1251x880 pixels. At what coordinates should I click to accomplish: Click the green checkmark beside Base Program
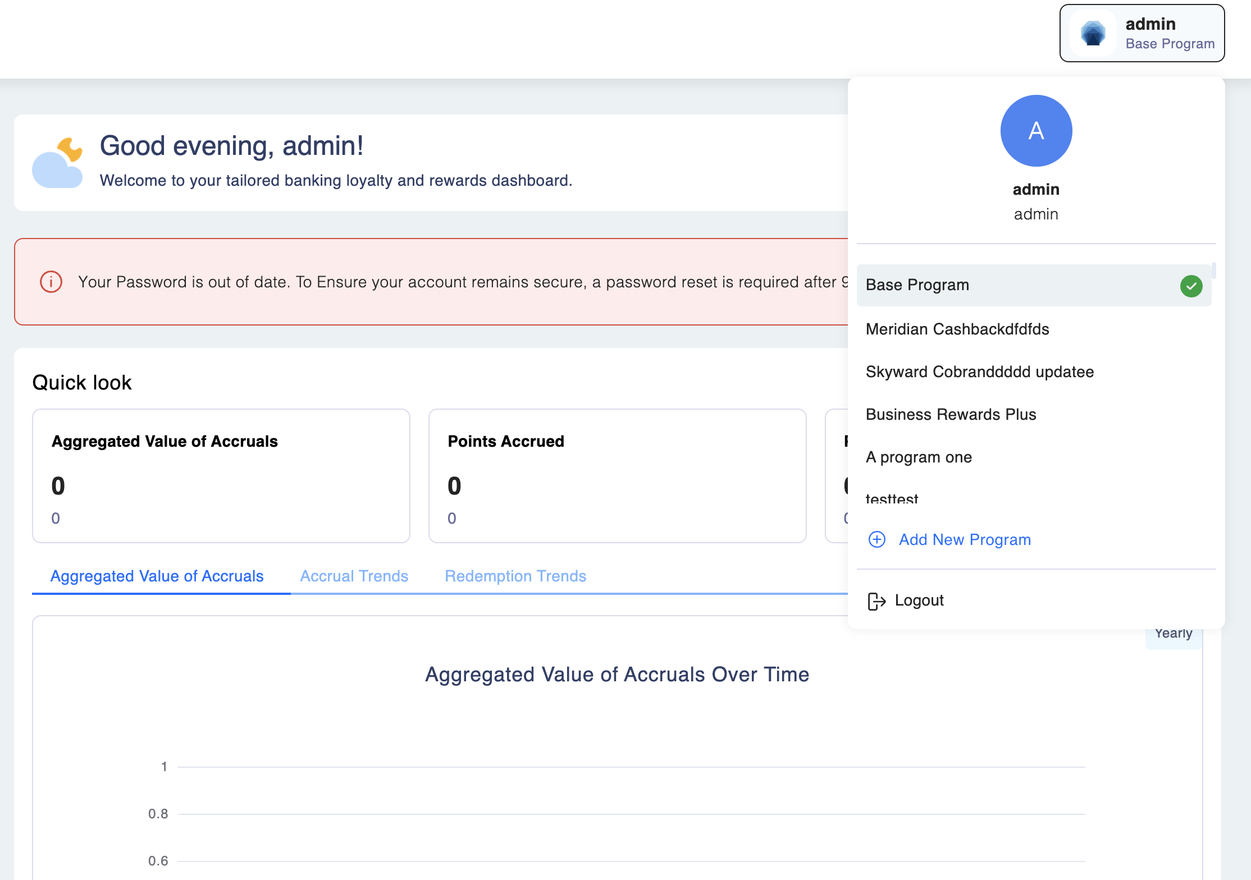tap(1191, 286)
